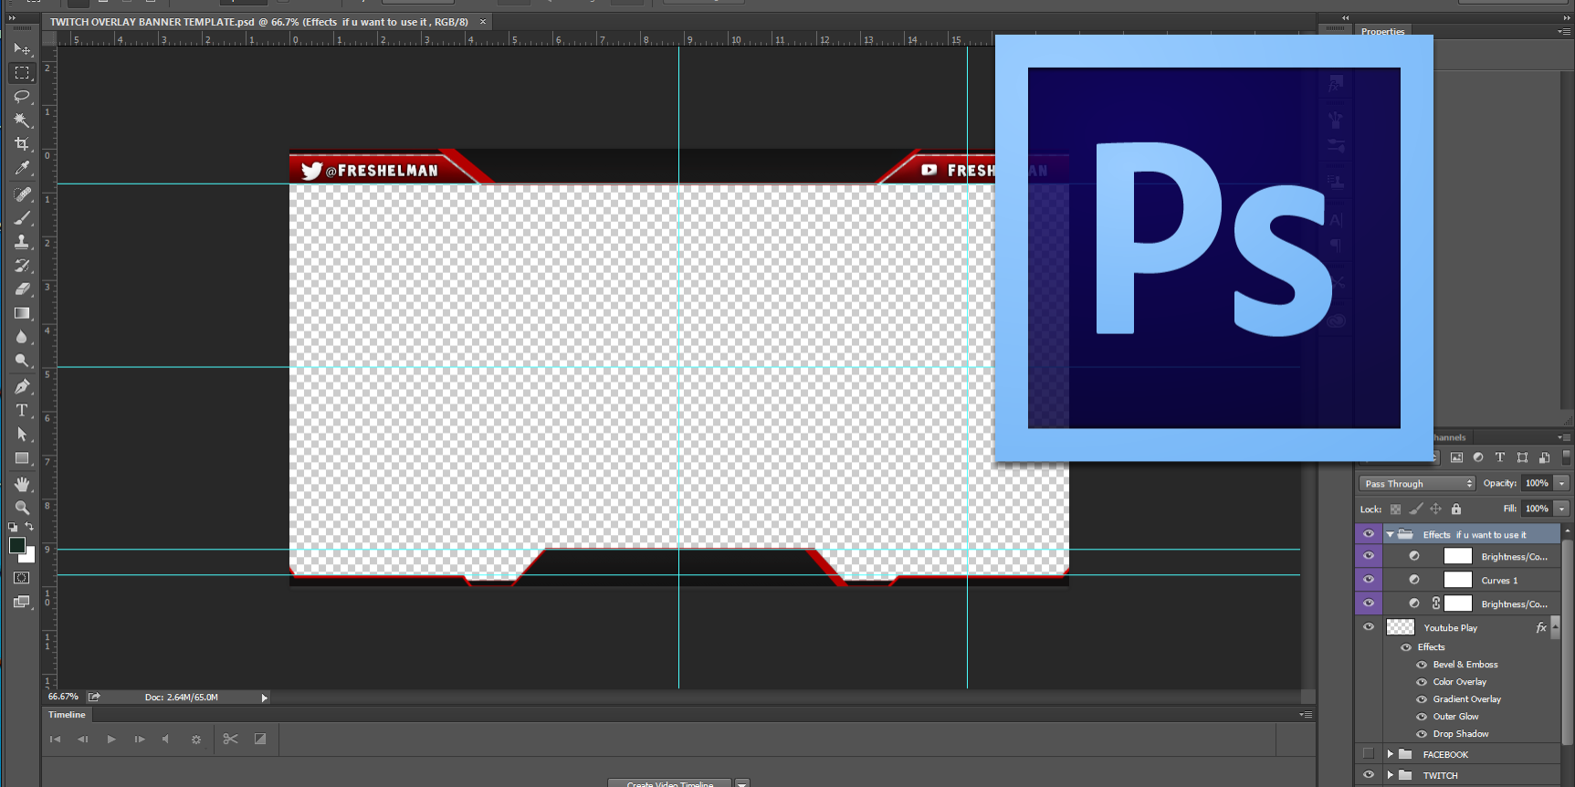Open the Timeline panel flyout menu
This screenshot has height=787, width=1575.
pos(1307,715)
